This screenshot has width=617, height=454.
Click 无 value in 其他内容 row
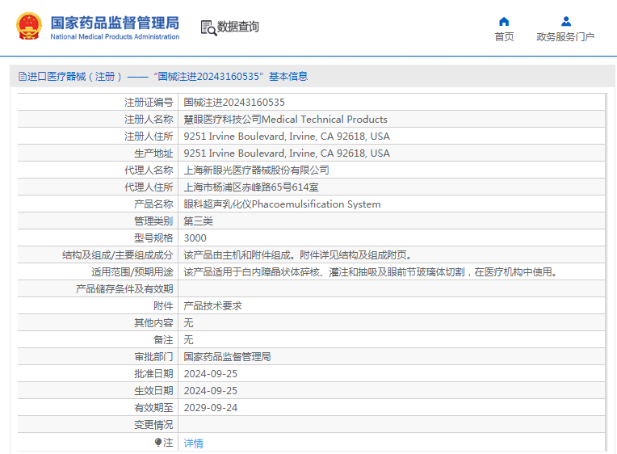(x=188, y=322)
